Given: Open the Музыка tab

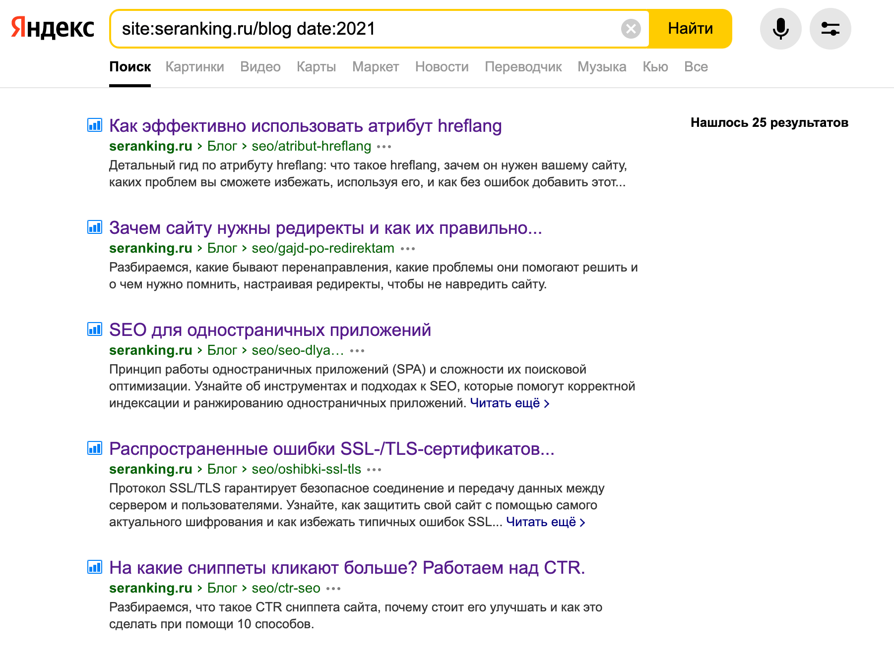Looking at the screenshot, I should pos(602,67).
